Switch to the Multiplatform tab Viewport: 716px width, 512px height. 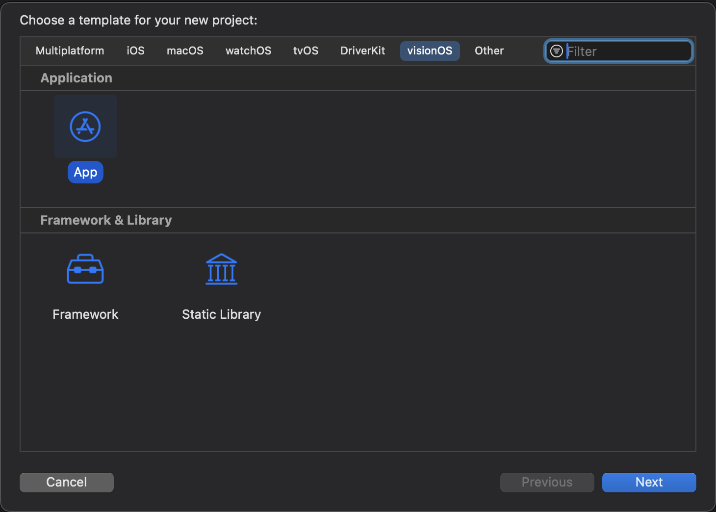coord(70,51)
